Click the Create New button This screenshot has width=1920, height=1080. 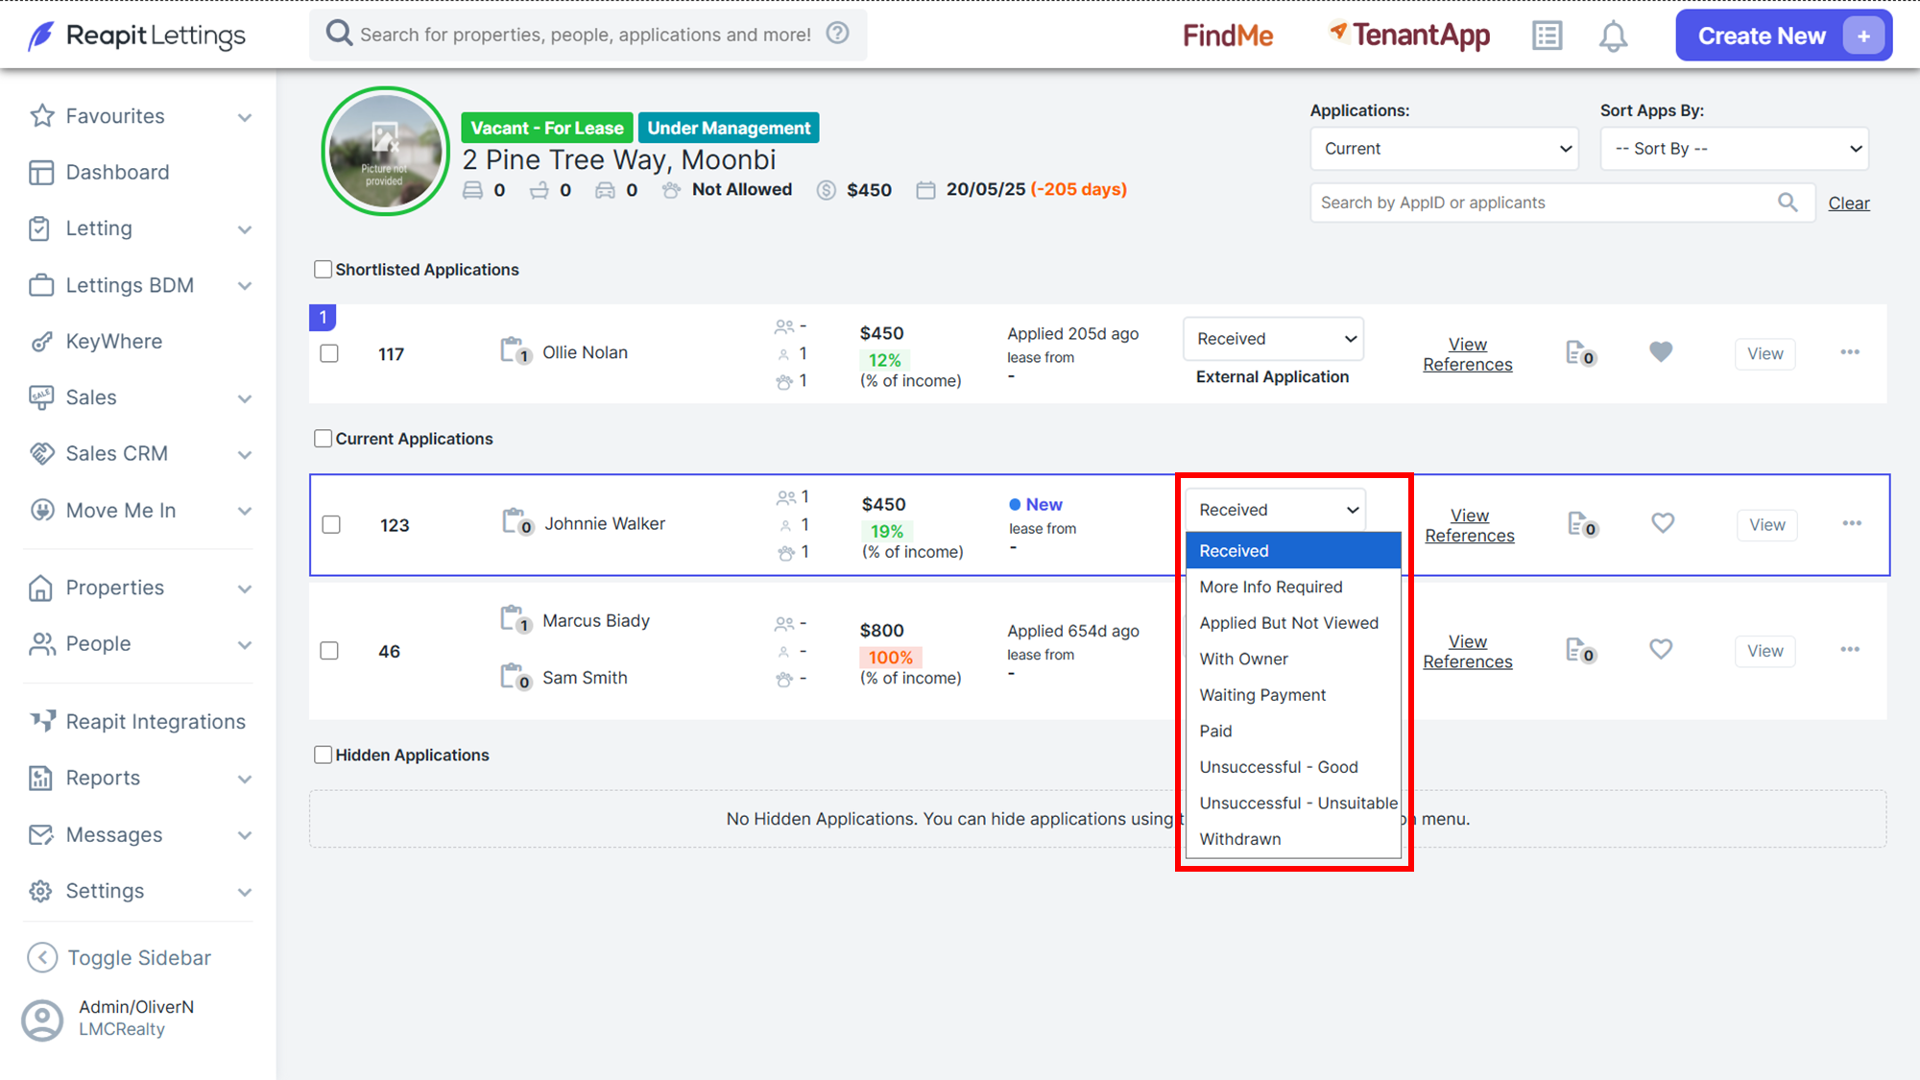1783,36
